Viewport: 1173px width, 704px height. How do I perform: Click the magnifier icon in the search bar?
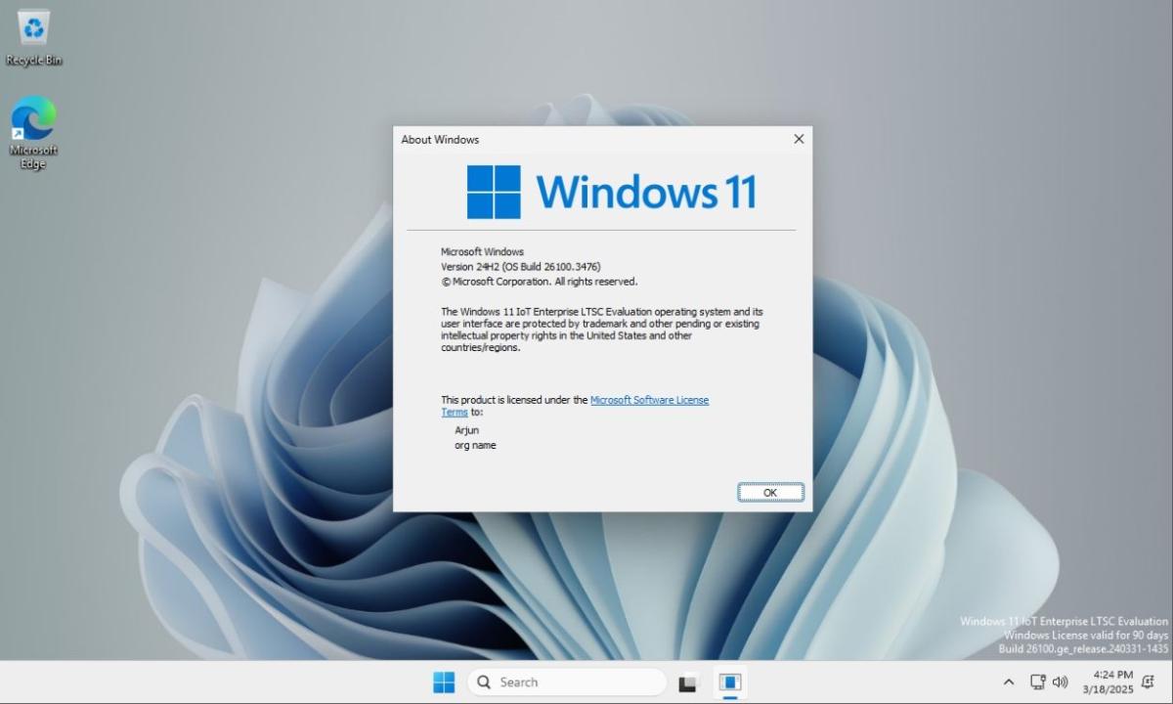(x=484, y=682)
